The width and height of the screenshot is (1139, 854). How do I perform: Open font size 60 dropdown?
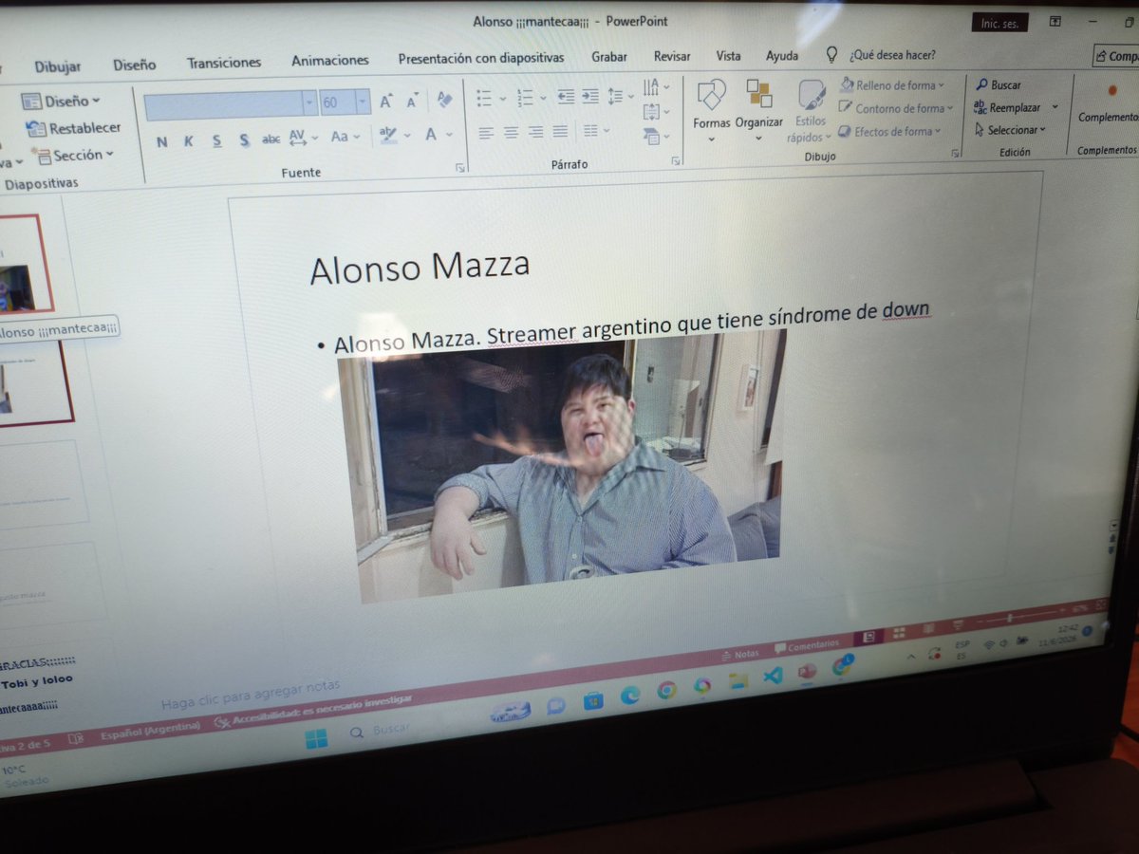[x=363, y=102]
